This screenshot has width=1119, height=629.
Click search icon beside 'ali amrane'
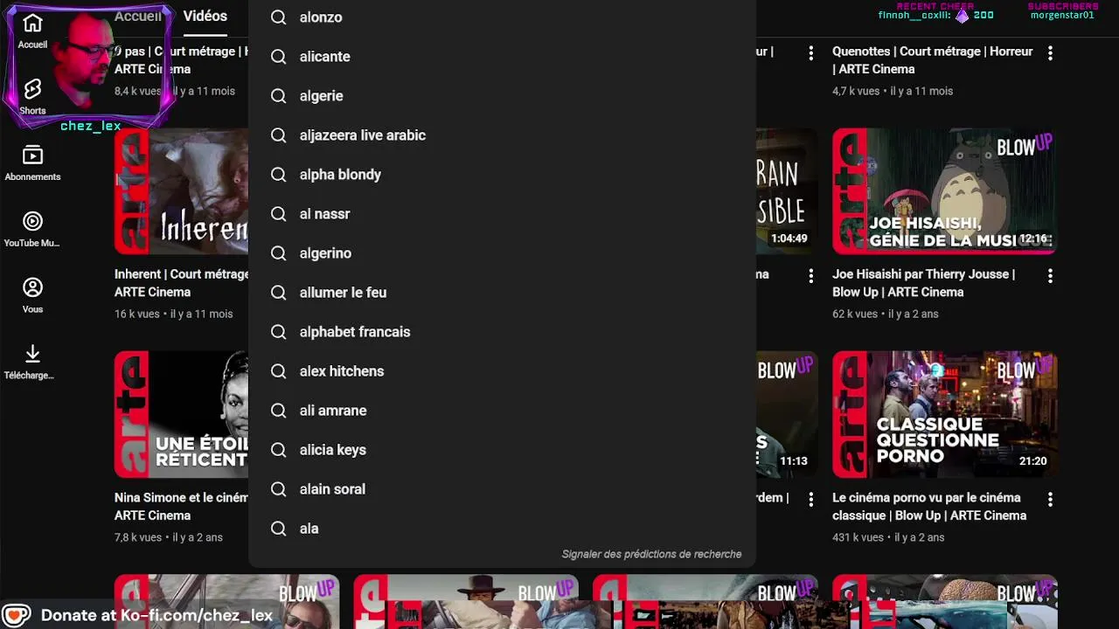pos(279,411)
